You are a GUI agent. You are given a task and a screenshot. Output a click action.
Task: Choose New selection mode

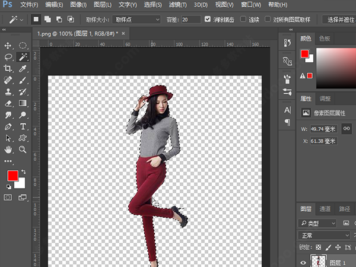[x=36, y=20]
